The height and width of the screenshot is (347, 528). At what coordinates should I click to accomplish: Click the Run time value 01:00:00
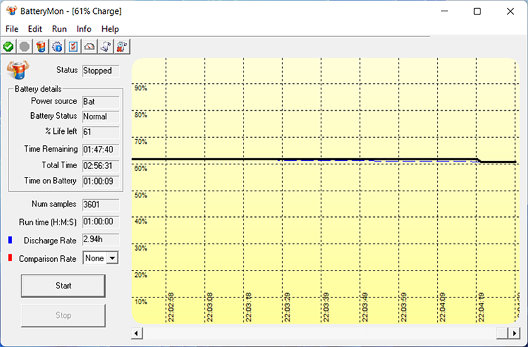(x=101, y=222)
